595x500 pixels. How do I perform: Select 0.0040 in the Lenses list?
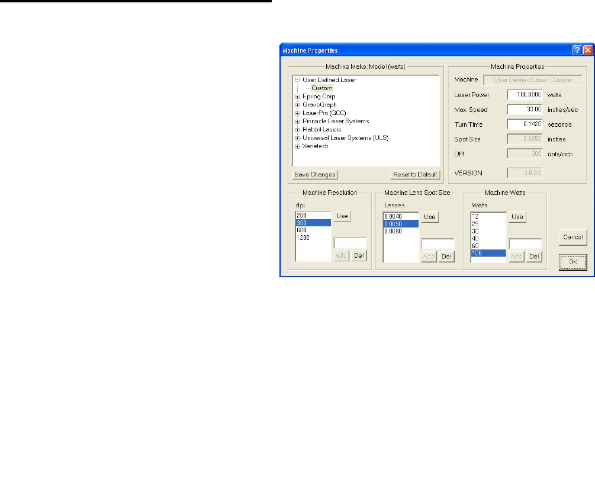pos(401,216)
